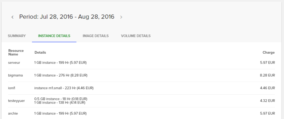The width and height of the screenshot is (284, 119).
Task: Click the Charge column header
Action: (x=268, y=53)
